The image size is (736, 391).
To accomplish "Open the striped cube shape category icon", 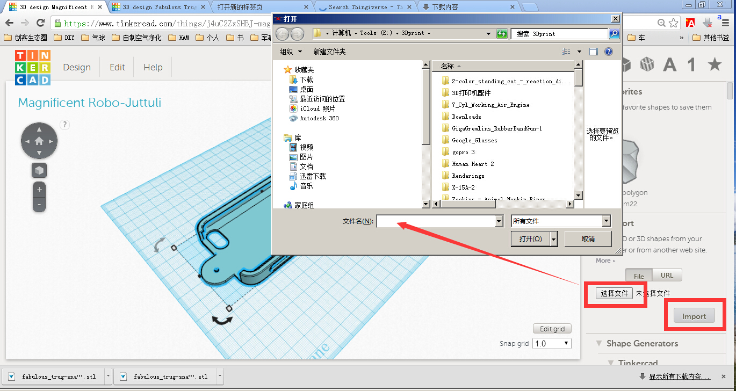I will click(647, 65).
